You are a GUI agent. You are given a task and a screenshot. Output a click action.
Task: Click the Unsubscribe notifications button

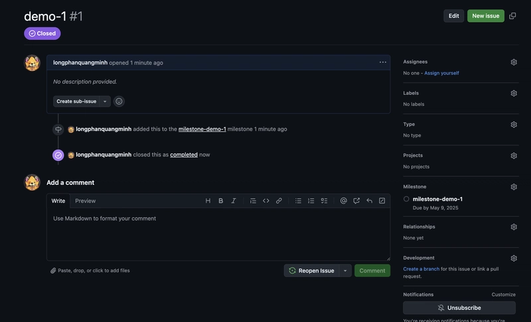pyautogui.click(x=459, y=307)
